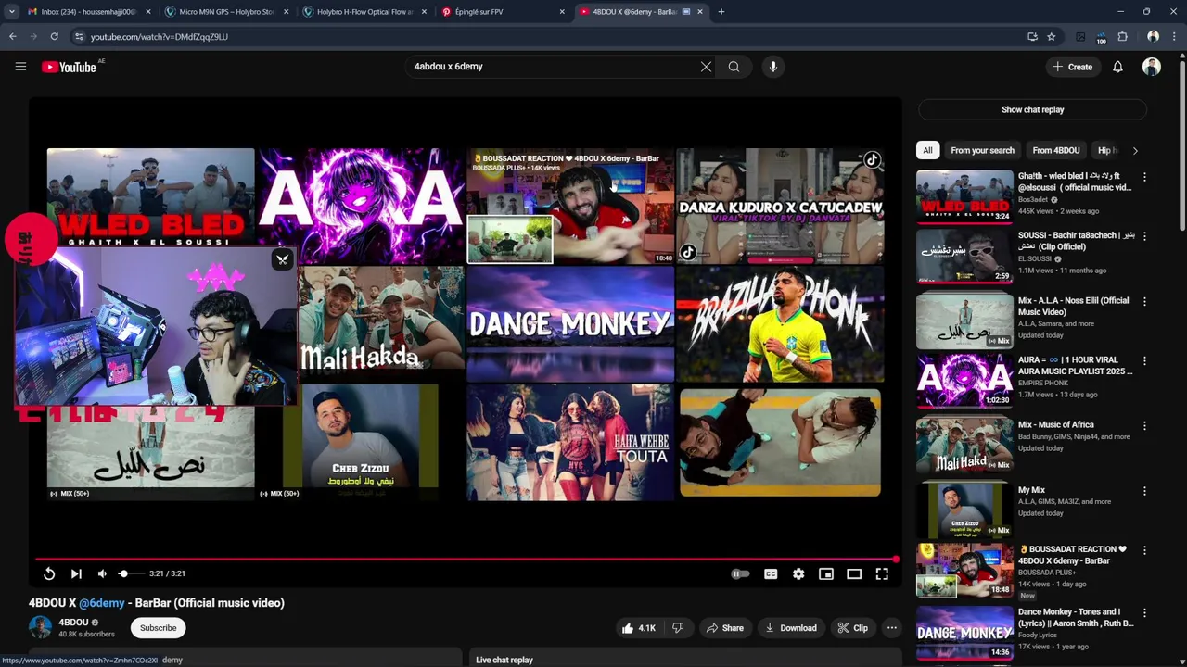Like the video (4.1K)
This screenshot has height=667, width=1187.
coord(639,628)
